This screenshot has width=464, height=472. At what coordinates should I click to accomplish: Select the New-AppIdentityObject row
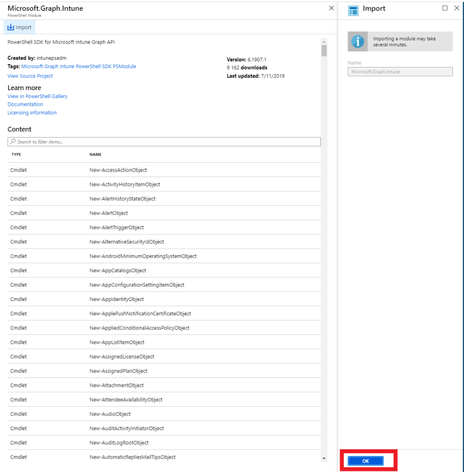164,299
